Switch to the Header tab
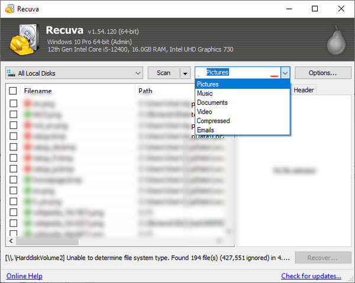355x283 pixels. click(304, 90)
